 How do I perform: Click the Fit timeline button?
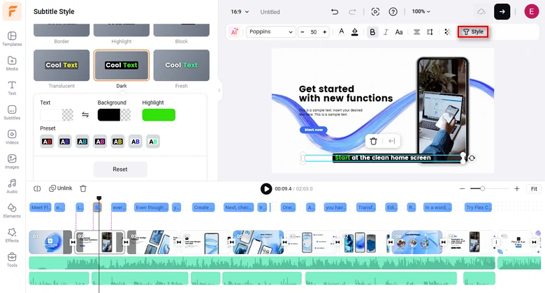coord(534,189)
